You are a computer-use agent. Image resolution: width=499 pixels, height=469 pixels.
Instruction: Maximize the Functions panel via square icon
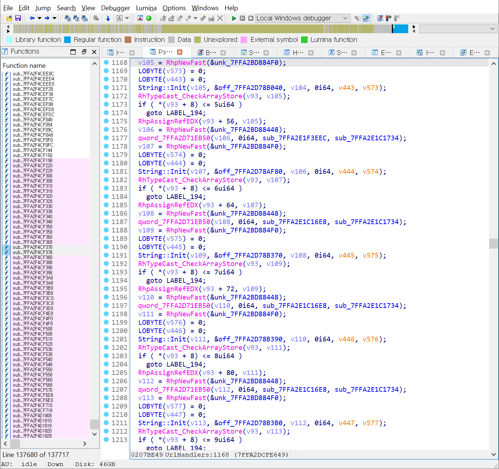point(73,52)
